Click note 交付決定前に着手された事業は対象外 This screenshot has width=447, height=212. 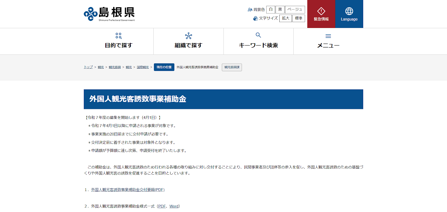(132, 142)
